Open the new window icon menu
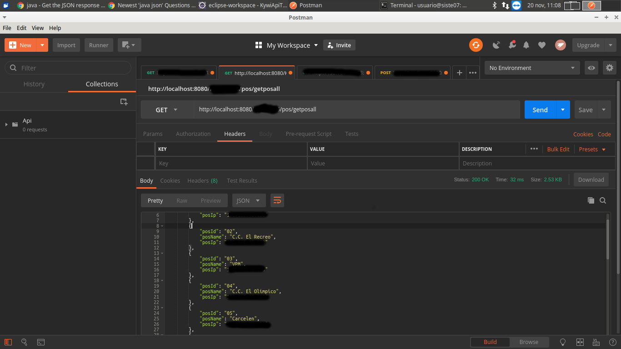 [129, 45]
